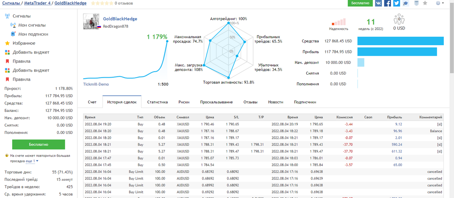The width and height of the screenshot is (454, 198).
Task: Click the Прибыль blue bar
Action: click(x=397, y=52)
